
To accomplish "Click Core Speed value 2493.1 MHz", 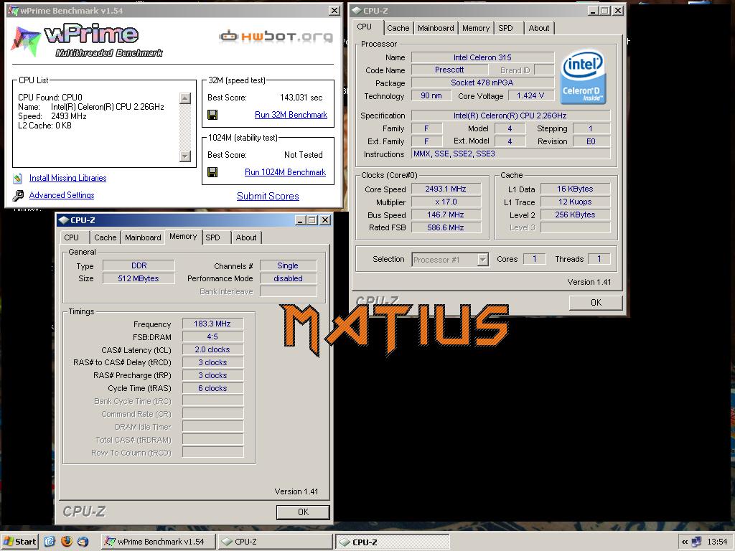I will [x=446, y=189].
